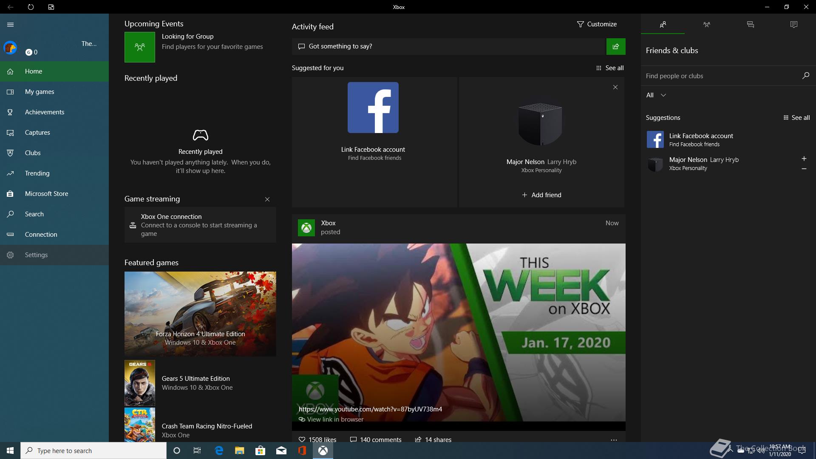Open Crash Team Racing Nitro-Fueled cover
This screenshot has width=816, height=459.
point(140,425)
